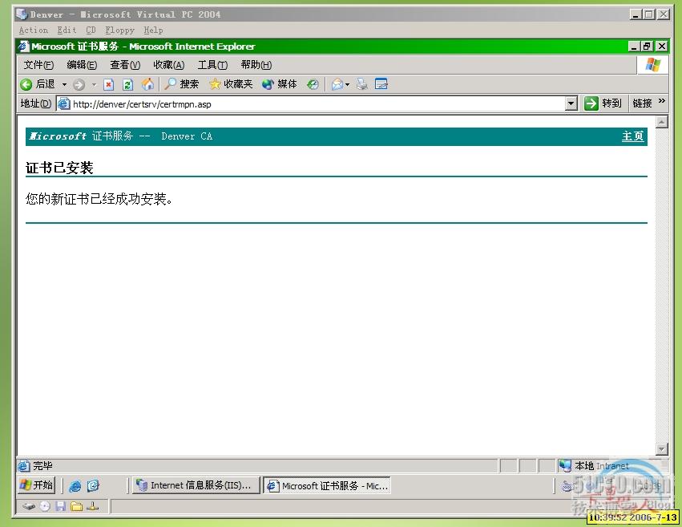Screen dimensions: 682x527
Task: Switch to Microsoft 证书服务 taskbar window
Action: point(327,485)
